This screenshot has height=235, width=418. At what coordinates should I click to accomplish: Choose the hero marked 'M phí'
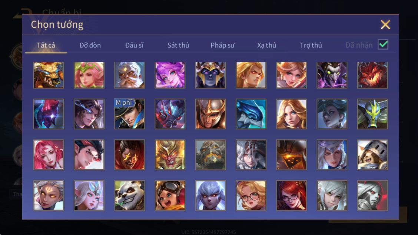[x=130, y=114]
